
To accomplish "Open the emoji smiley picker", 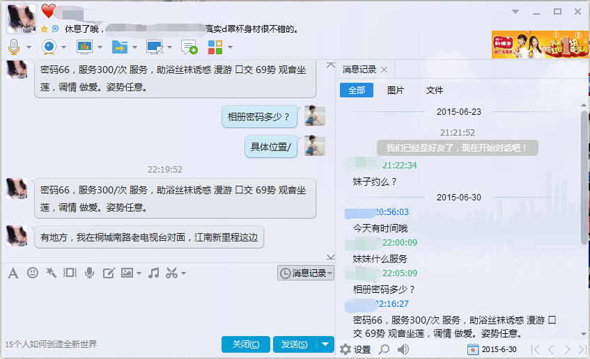I will [32, 273].
